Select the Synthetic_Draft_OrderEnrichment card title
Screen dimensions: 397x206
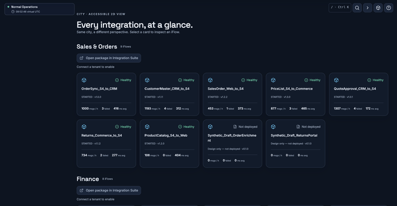(x=232, y=138)
